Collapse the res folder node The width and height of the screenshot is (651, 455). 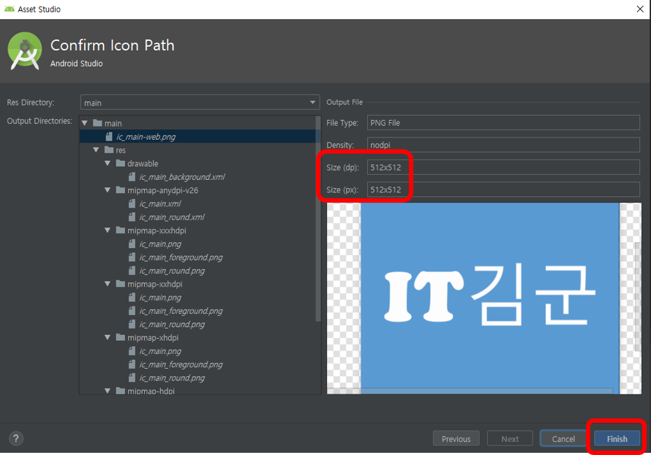pyautogui.click(x=96, y=150)
